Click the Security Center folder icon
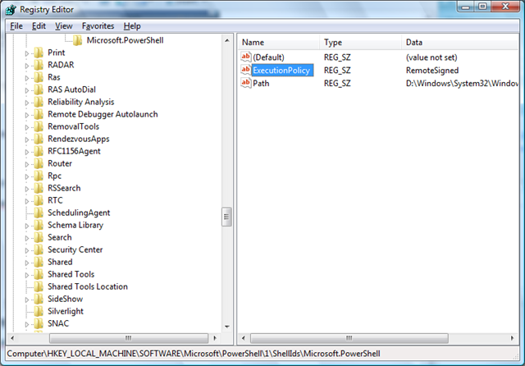The image size is (525, 366). tap(39, 249)
